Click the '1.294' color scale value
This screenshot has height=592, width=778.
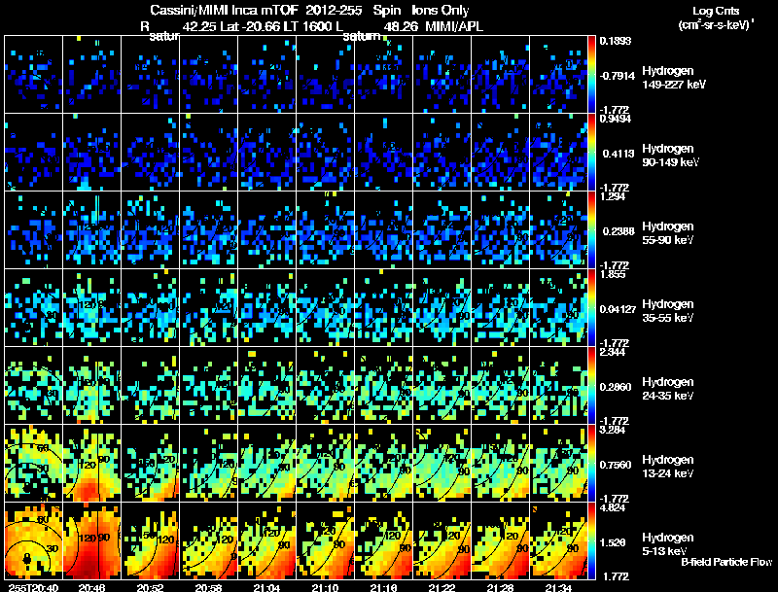coord(613,196)
